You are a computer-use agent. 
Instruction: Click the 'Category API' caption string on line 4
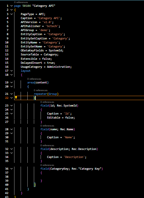click(49, 18)
